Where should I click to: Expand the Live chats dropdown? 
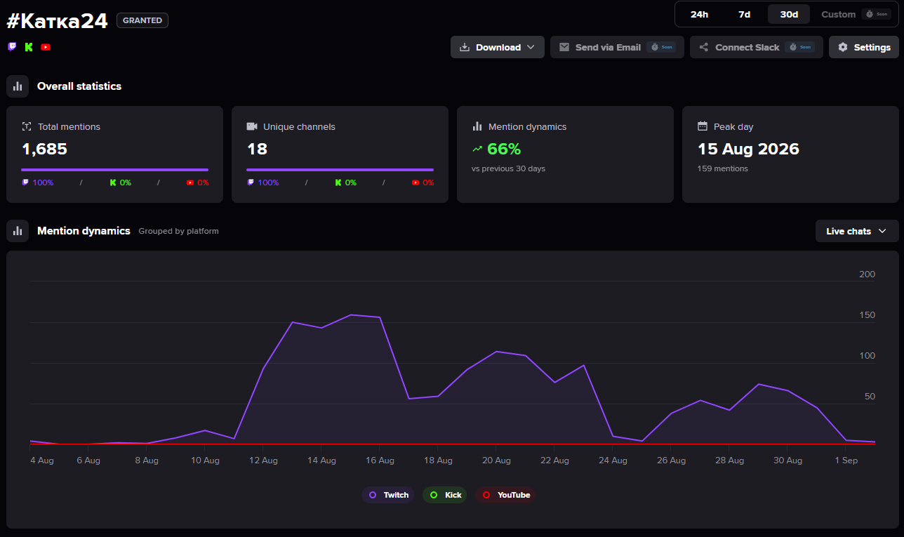(x=857, y=231)
